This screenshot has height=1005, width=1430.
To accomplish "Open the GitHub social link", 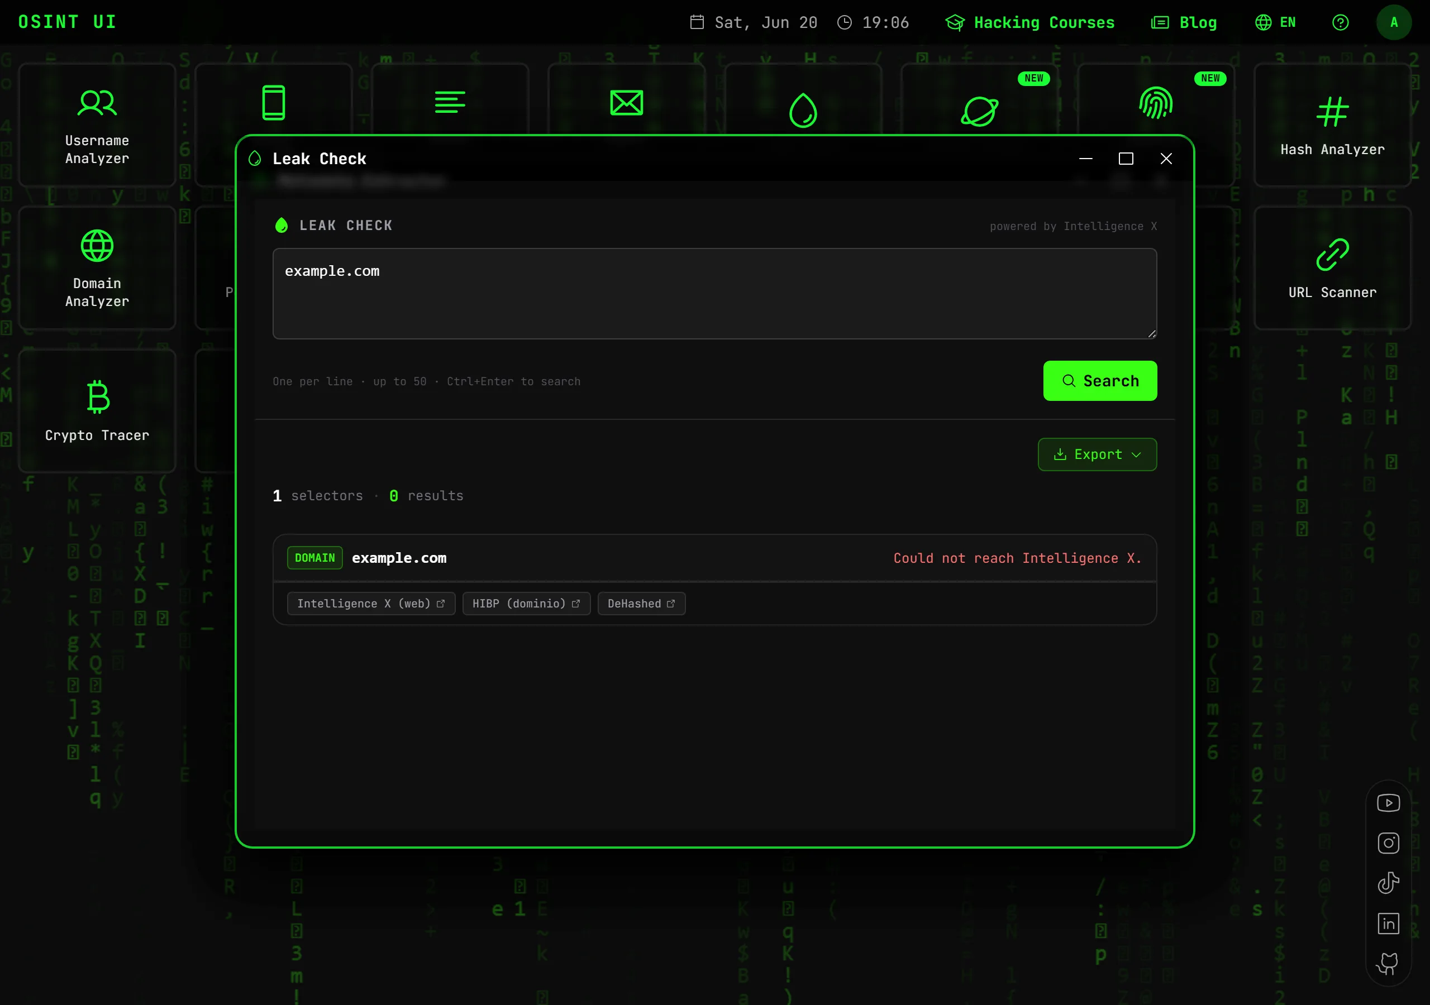I will (1388, 964).
